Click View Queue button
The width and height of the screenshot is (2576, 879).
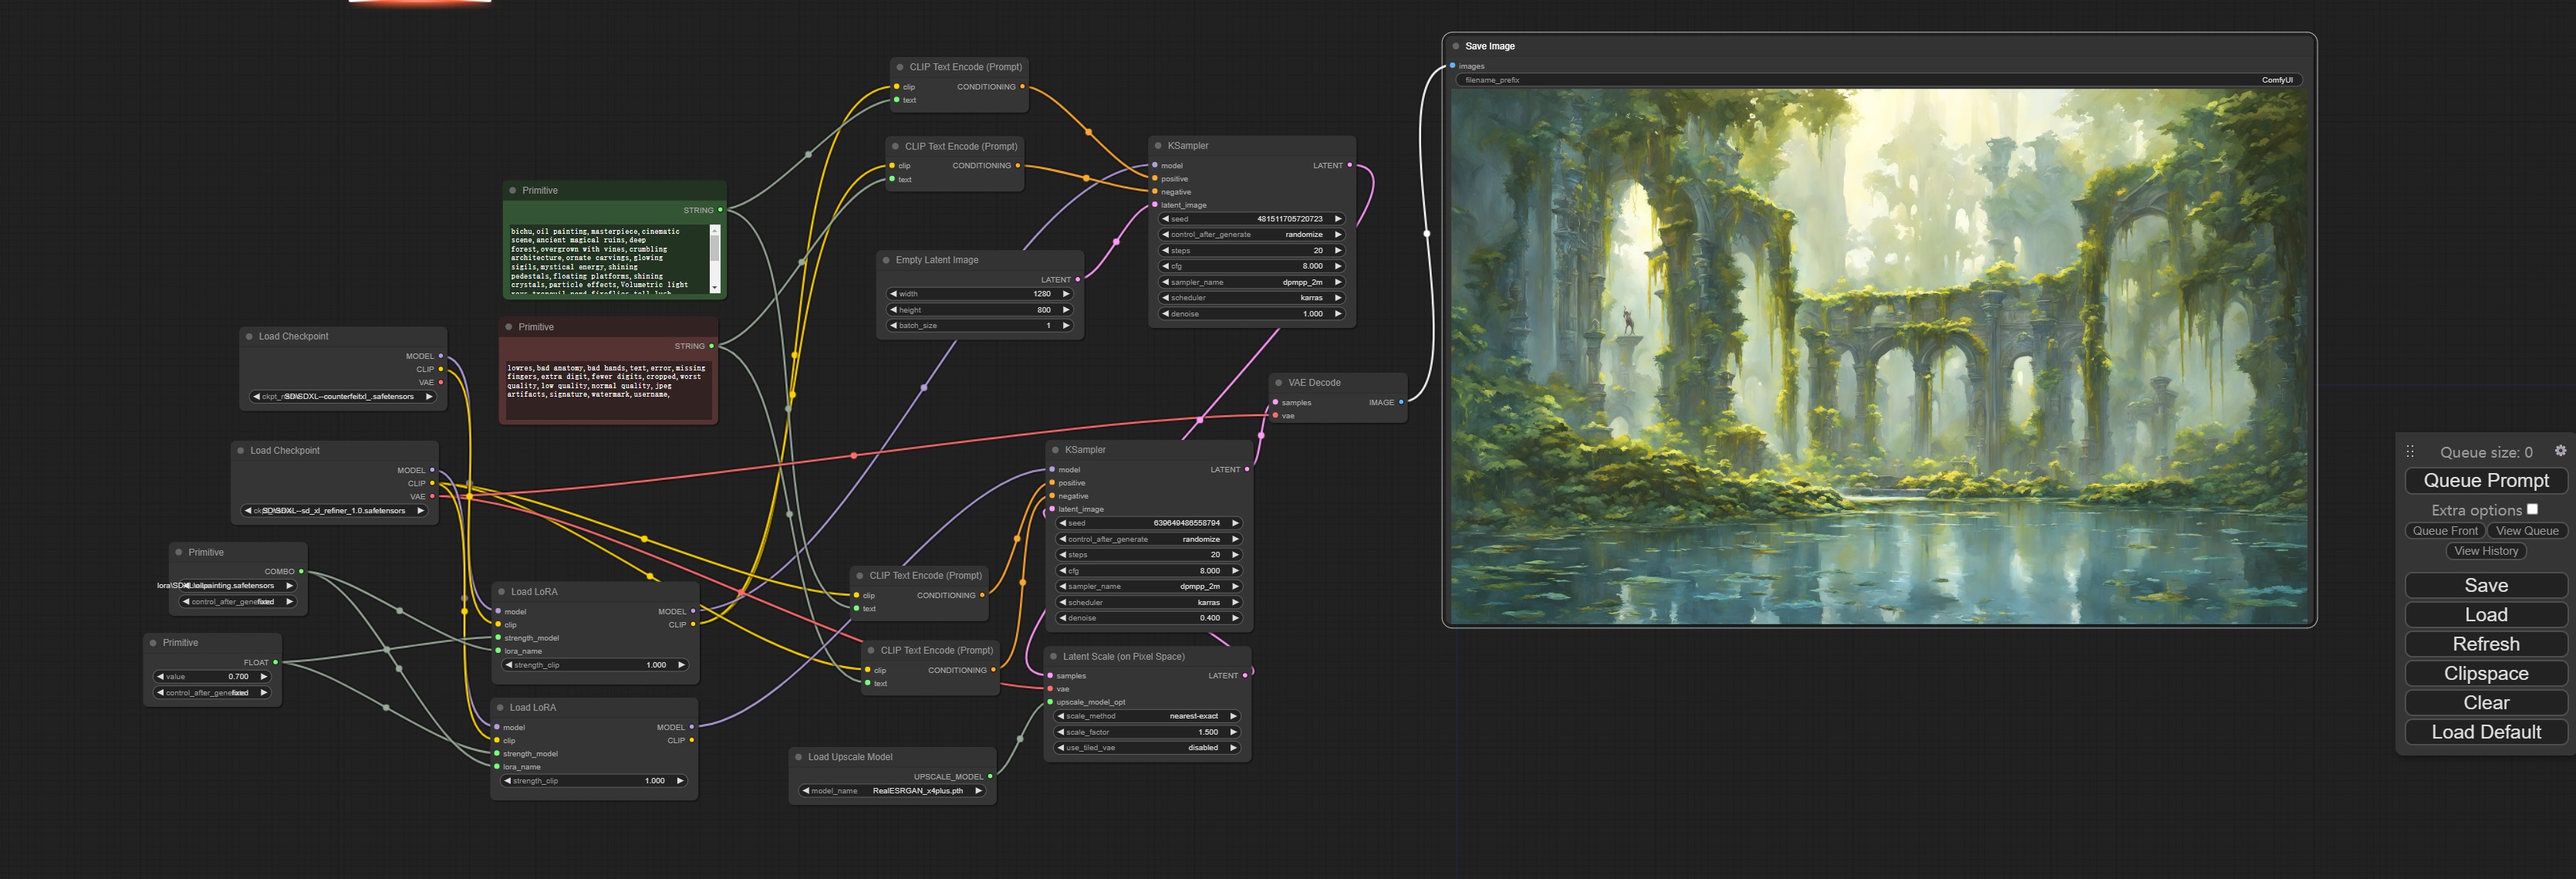(2527, 531)
